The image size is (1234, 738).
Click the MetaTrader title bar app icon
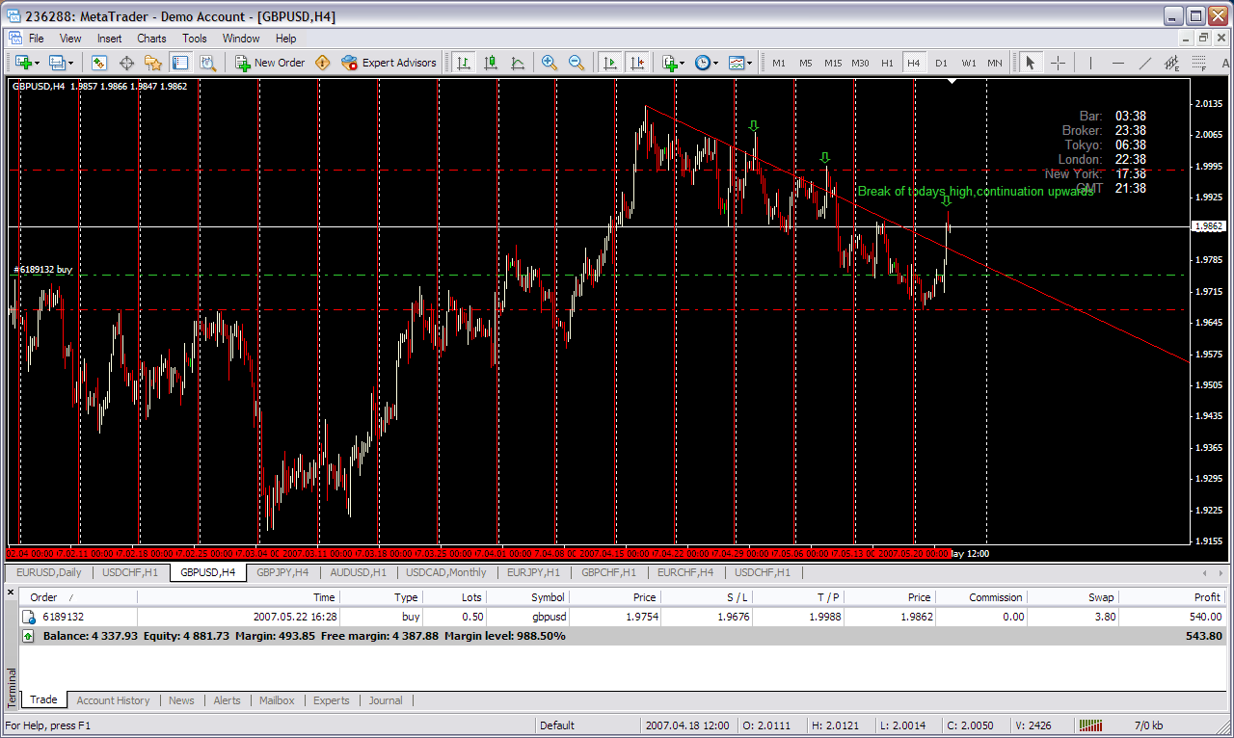pos(13,15)
